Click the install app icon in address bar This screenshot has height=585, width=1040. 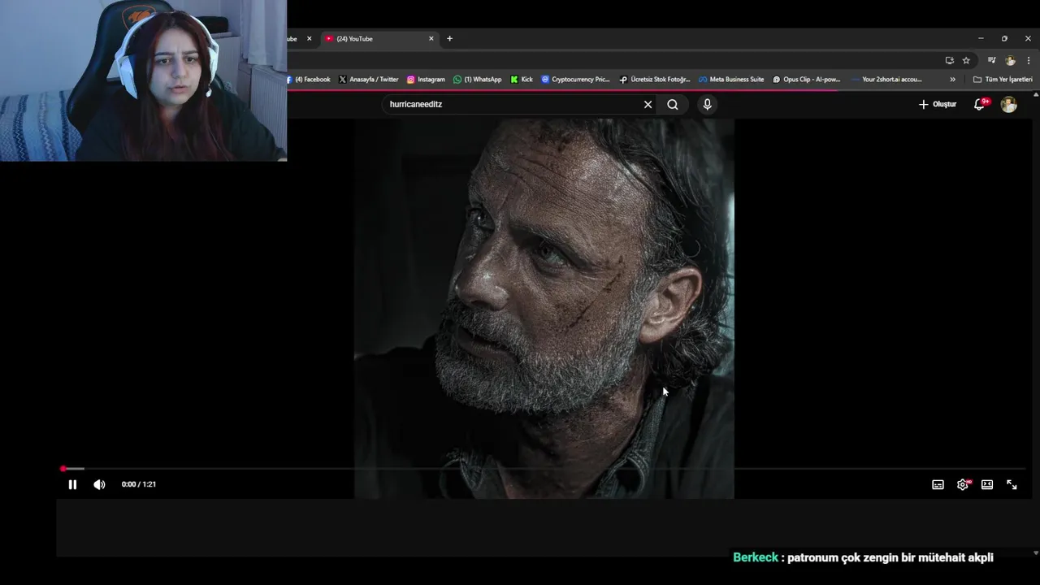pos(949,60)
